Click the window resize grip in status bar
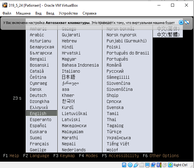This screenshot has height=168, width=194. (x=191, y=166)
